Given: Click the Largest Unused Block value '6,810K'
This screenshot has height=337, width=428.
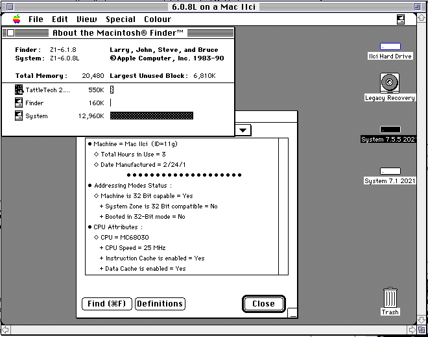Looking at the screenshot, I should pos(204,76).
